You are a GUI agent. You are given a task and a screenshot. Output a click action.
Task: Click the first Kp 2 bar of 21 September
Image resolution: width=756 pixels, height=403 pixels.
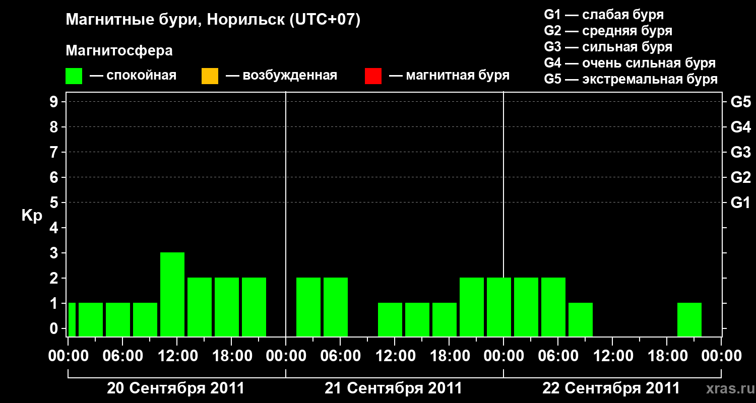pos(308,307)
